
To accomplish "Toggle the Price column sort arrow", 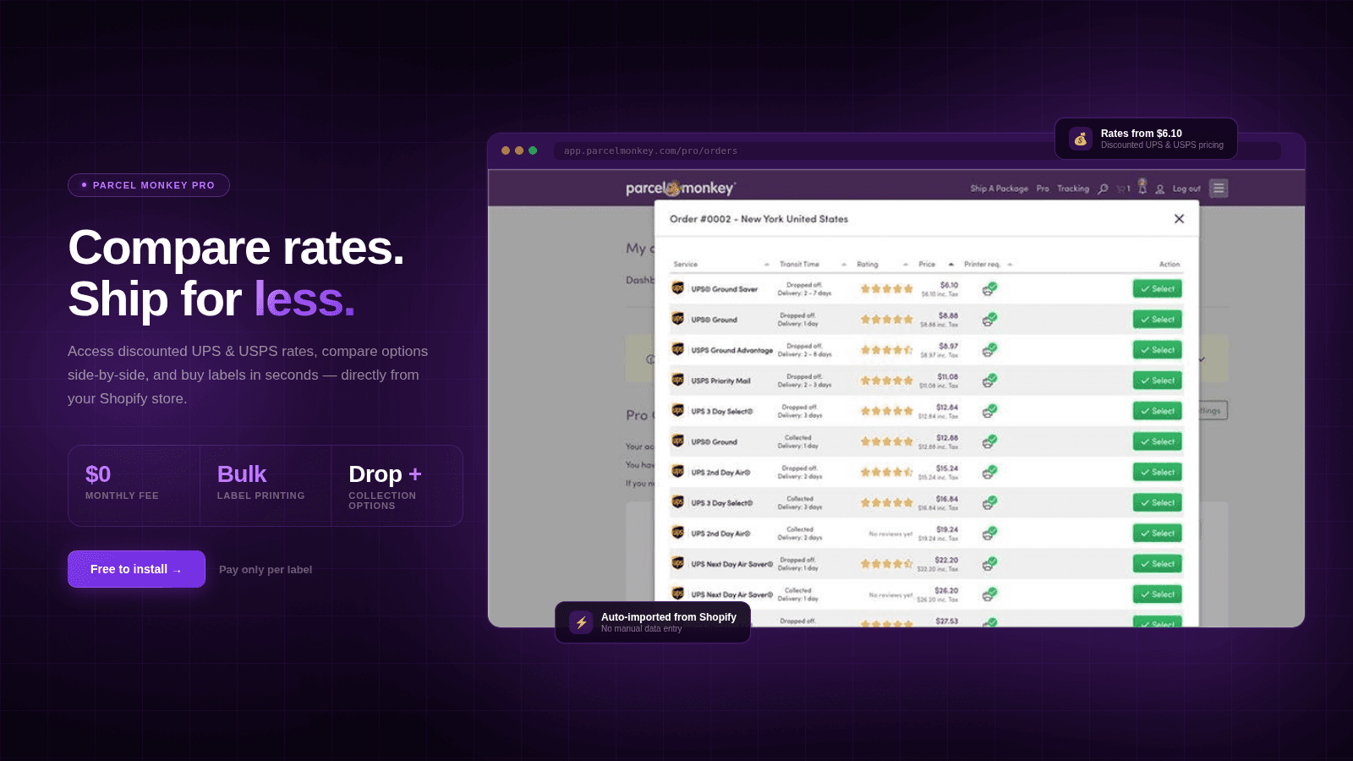I will tap(950, 265).
